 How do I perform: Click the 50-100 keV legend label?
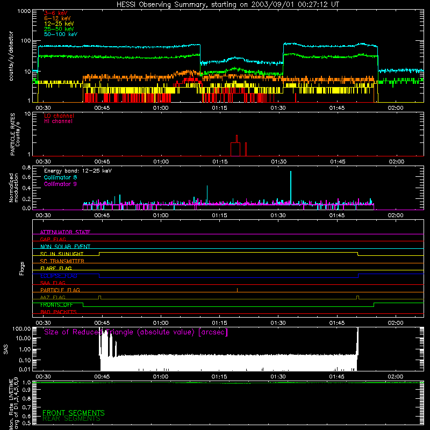61,34
